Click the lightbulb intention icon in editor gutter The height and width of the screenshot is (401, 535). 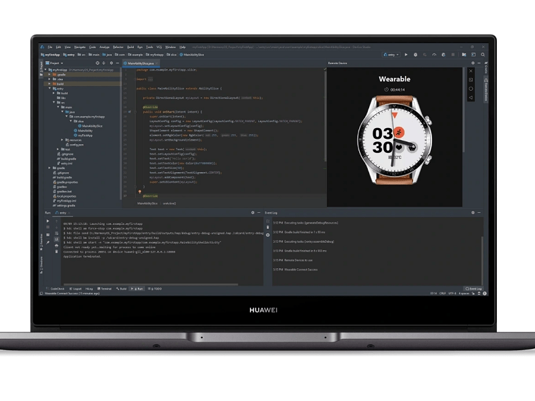(140, 191)
